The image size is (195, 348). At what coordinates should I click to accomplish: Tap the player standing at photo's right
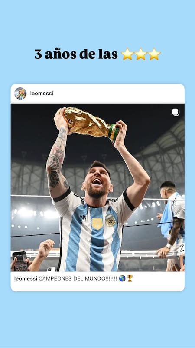pyautogui.click(x=171, y=225)
